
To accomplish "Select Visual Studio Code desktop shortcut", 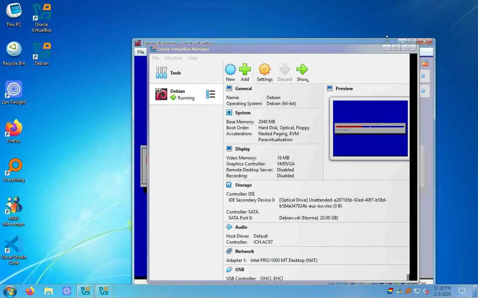I will (x=14, y=250).
